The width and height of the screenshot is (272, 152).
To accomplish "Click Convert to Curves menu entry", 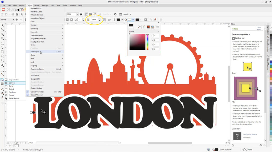I will 37,69.
